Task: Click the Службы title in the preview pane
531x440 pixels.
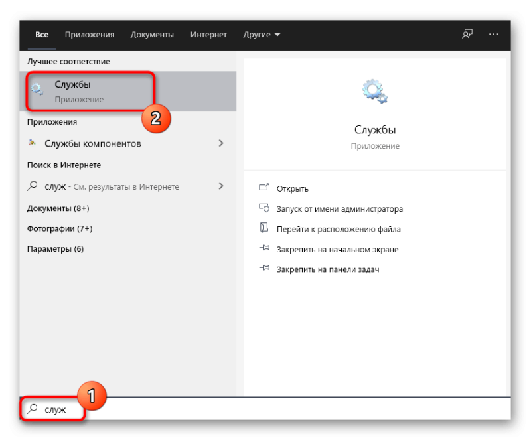Action: click(375, 129)
